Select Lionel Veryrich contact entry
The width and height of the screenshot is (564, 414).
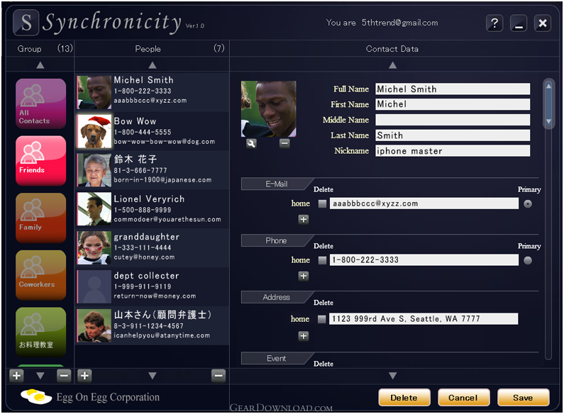coord(153,209)
